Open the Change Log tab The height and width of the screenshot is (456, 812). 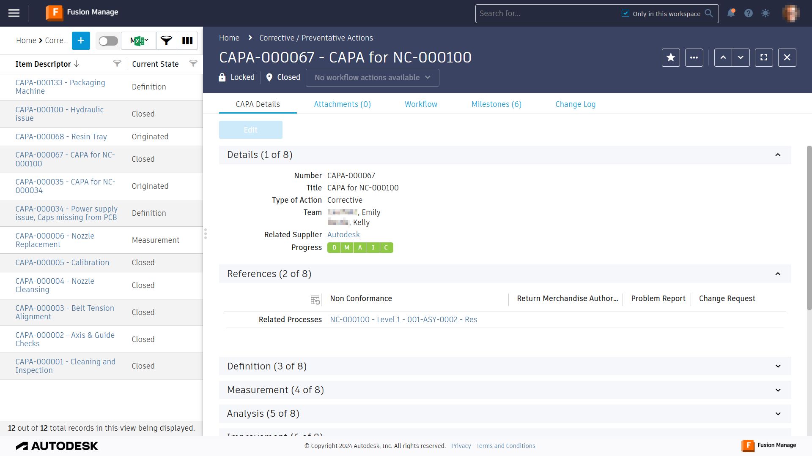pyautogui.click(x=575, y=104)
